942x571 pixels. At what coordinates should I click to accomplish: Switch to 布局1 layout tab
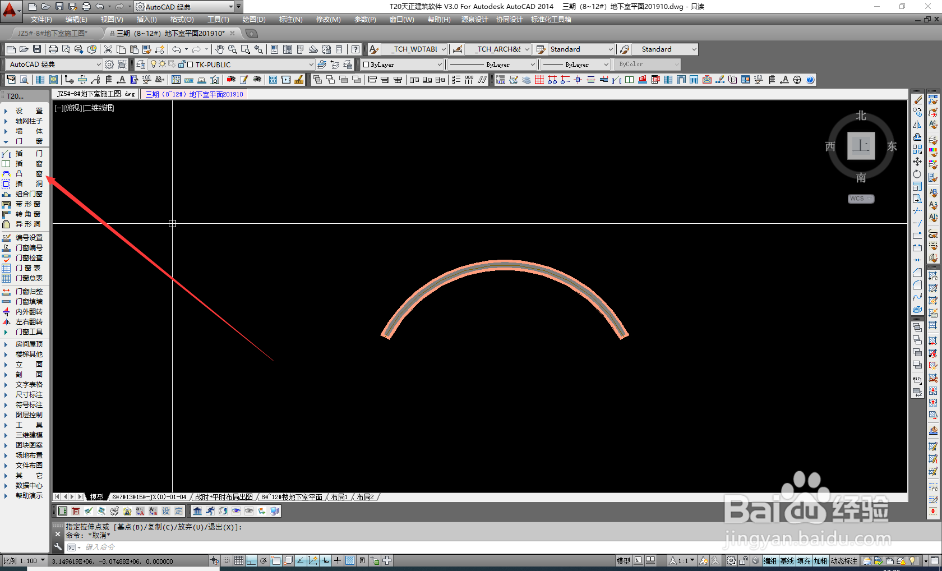click(x=339, y=497)
